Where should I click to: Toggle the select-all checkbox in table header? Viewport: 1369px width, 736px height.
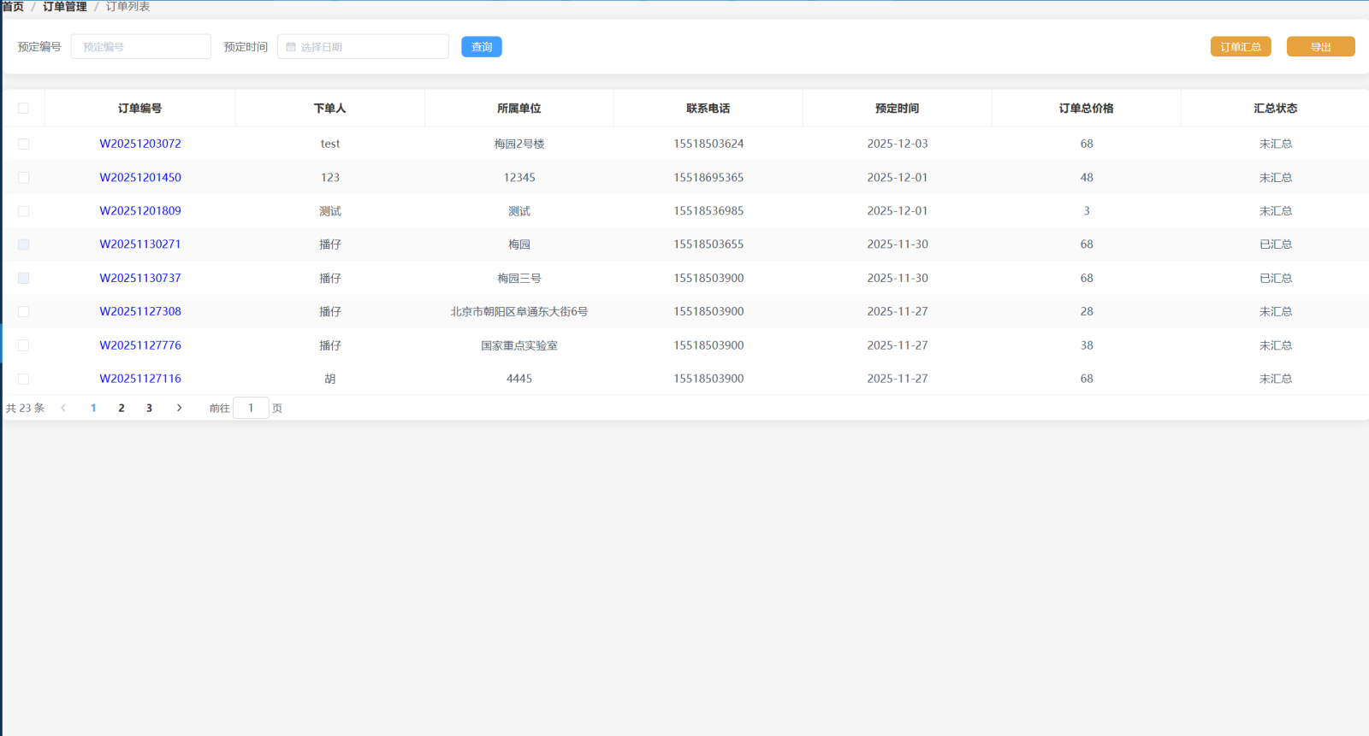coord(23,109)
